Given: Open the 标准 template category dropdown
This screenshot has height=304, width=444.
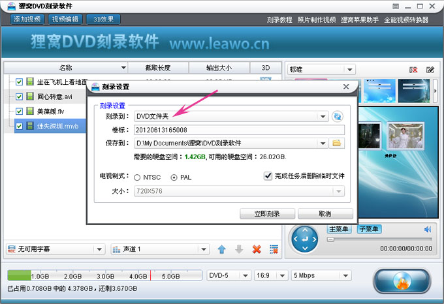Looking at the screenshot, I should point(349,70).
